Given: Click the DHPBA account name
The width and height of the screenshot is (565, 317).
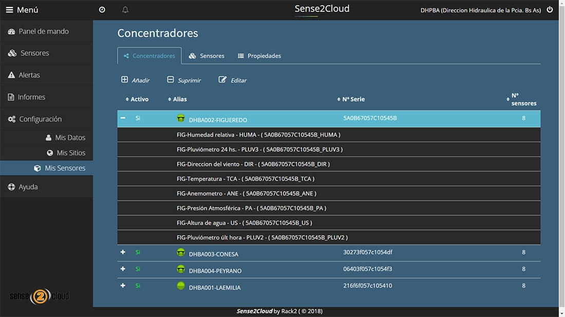Looking at the screenshot, I should 480,10.
